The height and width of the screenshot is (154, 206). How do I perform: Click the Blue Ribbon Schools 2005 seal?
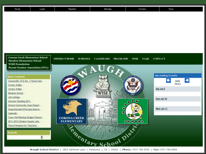(x=133, y=85)
